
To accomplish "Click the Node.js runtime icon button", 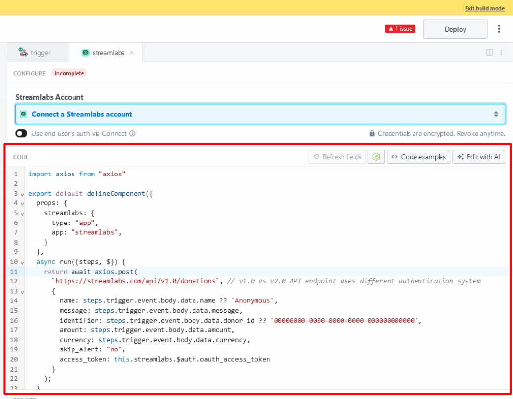I will coord(376,157).
